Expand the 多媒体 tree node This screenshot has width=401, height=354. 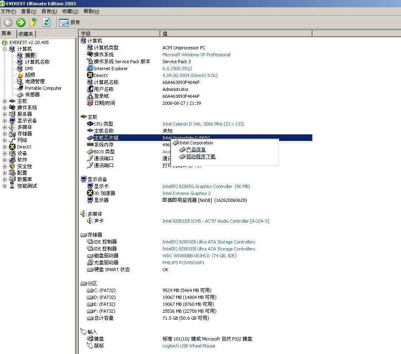[4, 127]
